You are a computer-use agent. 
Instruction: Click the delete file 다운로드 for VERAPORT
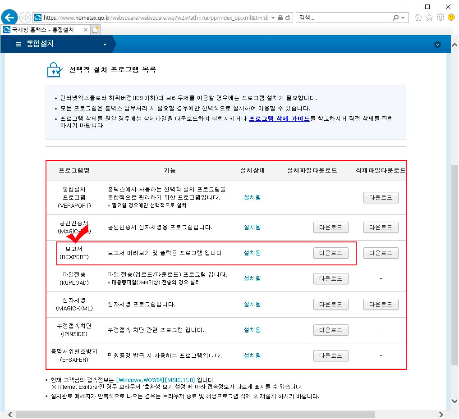click(381, 197)
